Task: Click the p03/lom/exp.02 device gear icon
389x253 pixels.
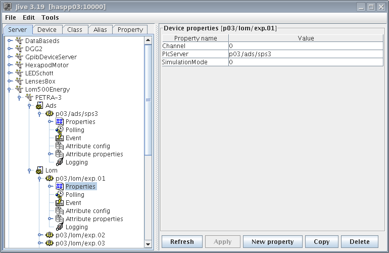Action: click(x=50, y=235)
